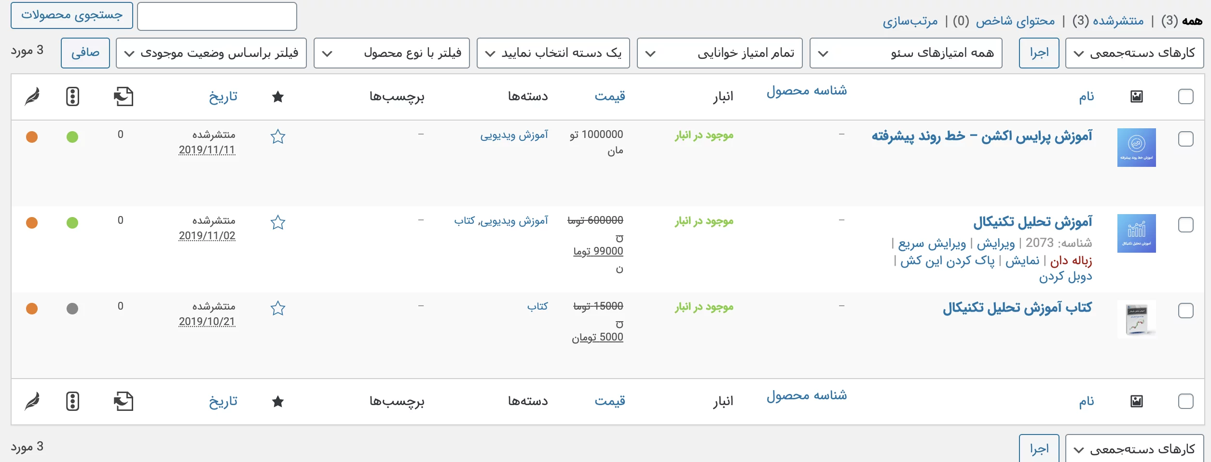Click the internal links count column icon
This screenshot has height=462, width=1211.
click(x=124, y=96)
